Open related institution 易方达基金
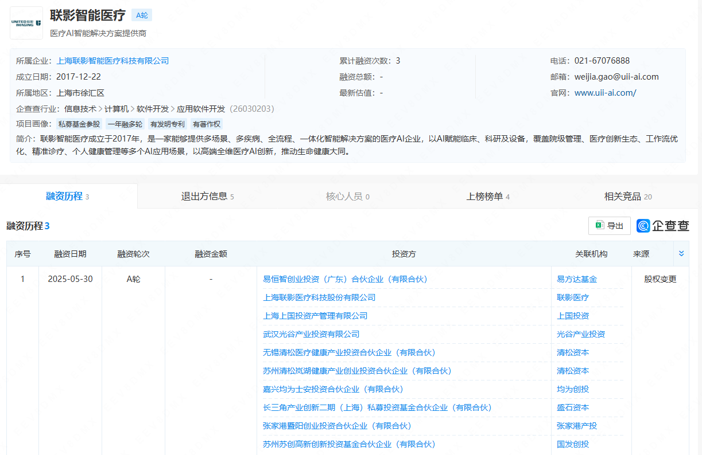 (577, 279)
